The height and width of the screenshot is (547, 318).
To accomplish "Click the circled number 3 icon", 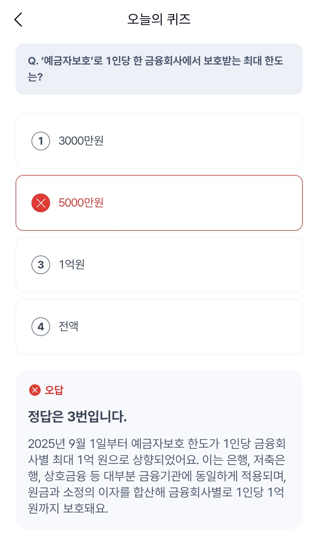I will point(41,265).
